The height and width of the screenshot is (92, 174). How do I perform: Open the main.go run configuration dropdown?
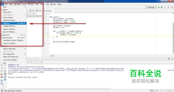coord(151,7)
